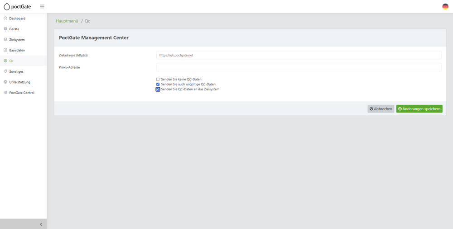Open the Zielsystem page
The image size is (453, 229).
[24, 40]
